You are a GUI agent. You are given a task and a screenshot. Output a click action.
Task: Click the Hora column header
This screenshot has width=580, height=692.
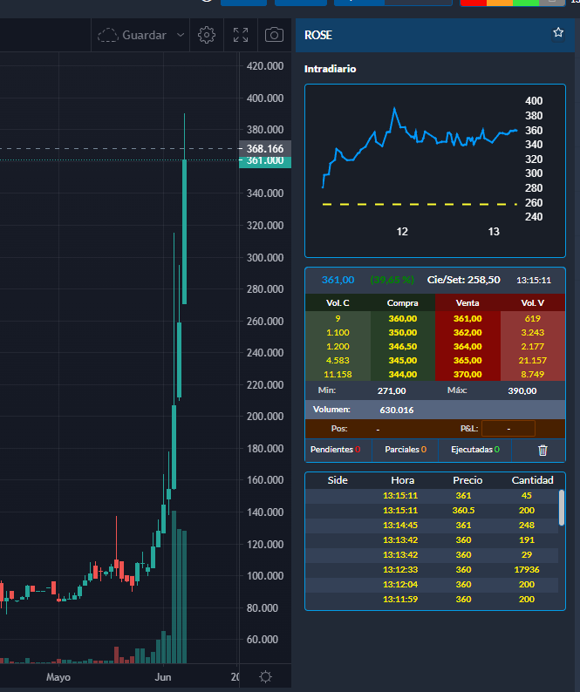click(402, 480)
